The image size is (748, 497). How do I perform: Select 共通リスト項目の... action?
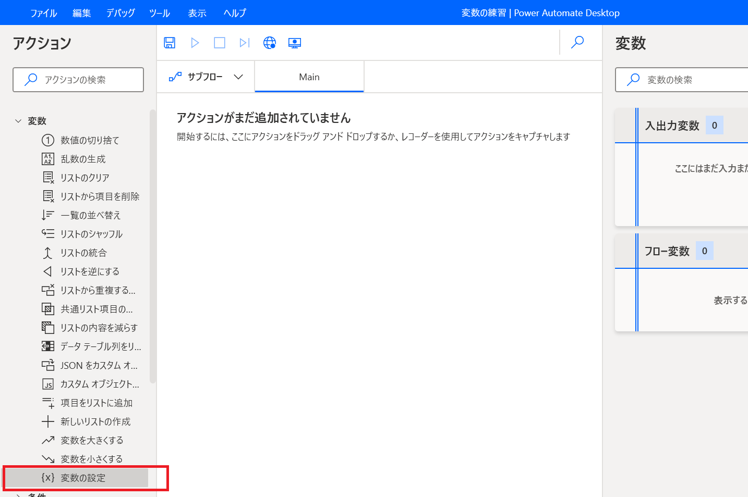pyautogui.click(x=87, y=309)
